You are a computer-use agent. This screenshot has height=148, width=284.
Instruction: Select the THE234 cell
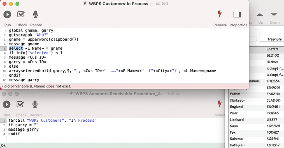(x=273, y=81)
